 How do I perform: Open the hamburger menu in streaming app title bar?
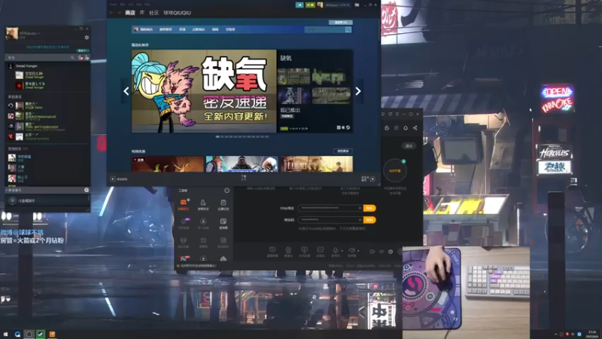(x=397, y=115)
